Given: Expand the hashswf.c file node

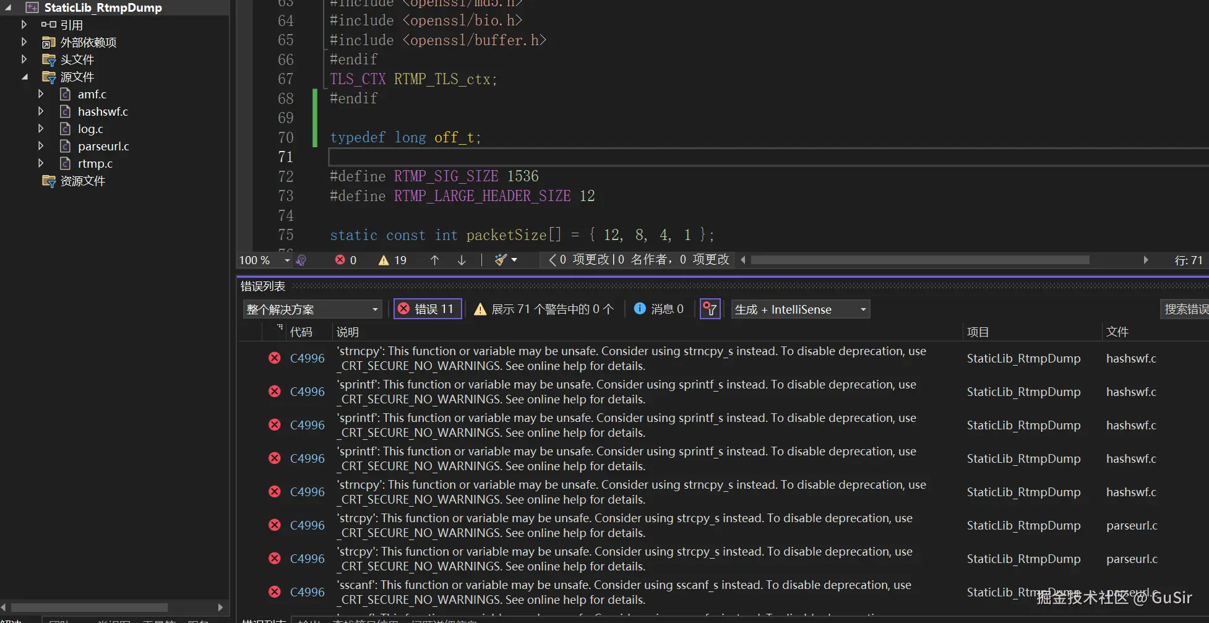Looking at the screenshot, I should pos(41,111).
